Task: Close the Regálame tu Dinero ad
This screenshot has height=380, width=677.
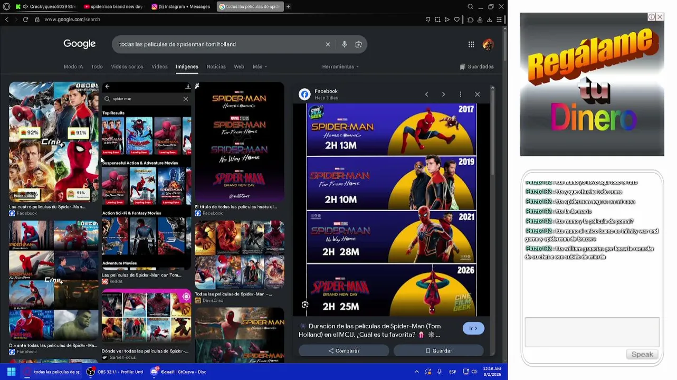Action: point(660,17)
